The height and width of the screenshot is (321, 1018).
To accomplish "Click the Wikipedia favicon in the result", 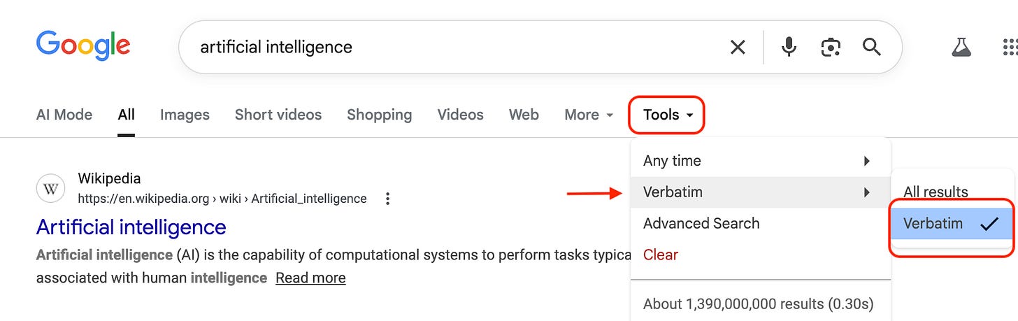I will (50, 189).
